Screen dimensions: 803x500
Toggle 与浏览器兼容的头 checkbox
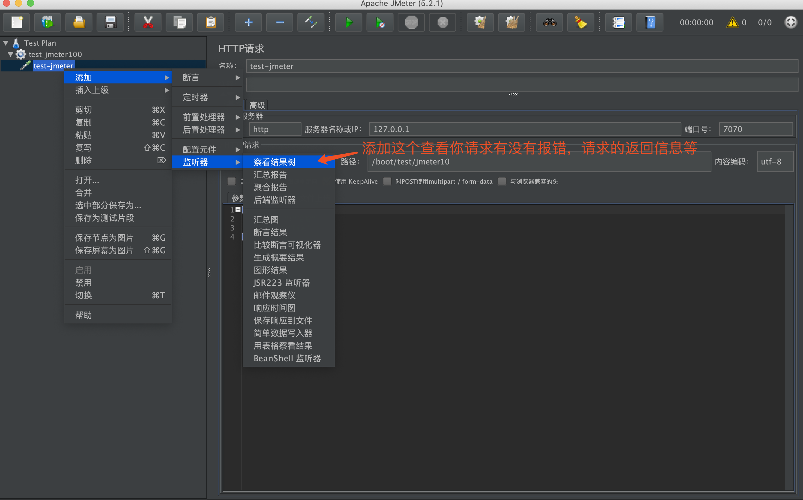pos(502,181)
